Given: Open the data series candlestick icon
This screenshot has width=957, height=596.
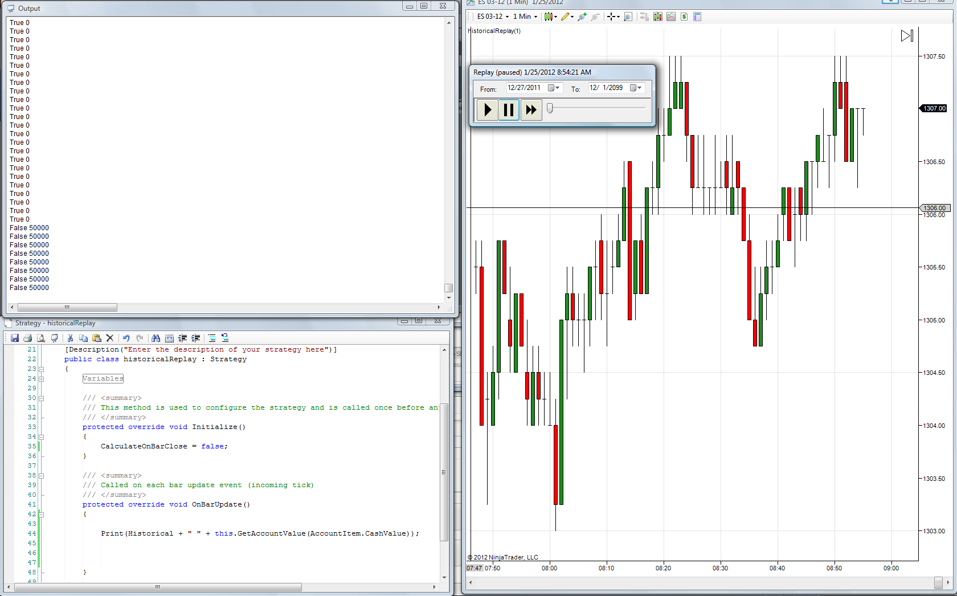Looking at the screenshot, I should 658,17.
